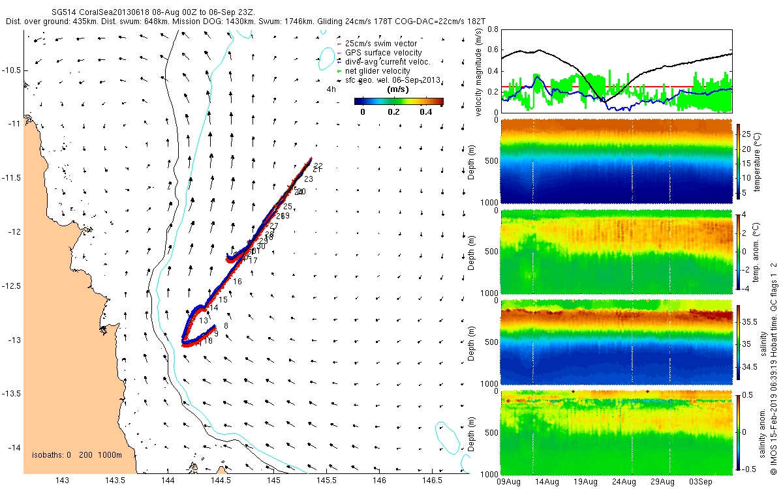The width and height of the screenshot is (783, 489).
Task: Click day marker '25' on glider track
Action: tap(288, 207)
